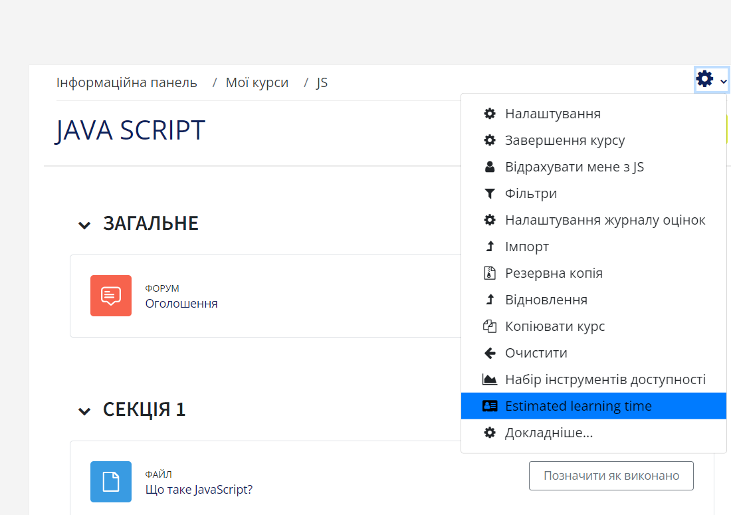
Task: Click the blue file icon for Що таке JavaScript?
Action: 111,481
